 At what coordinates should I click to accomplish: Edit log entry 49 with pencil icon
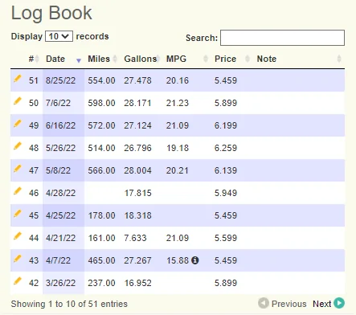coord(18,124)
